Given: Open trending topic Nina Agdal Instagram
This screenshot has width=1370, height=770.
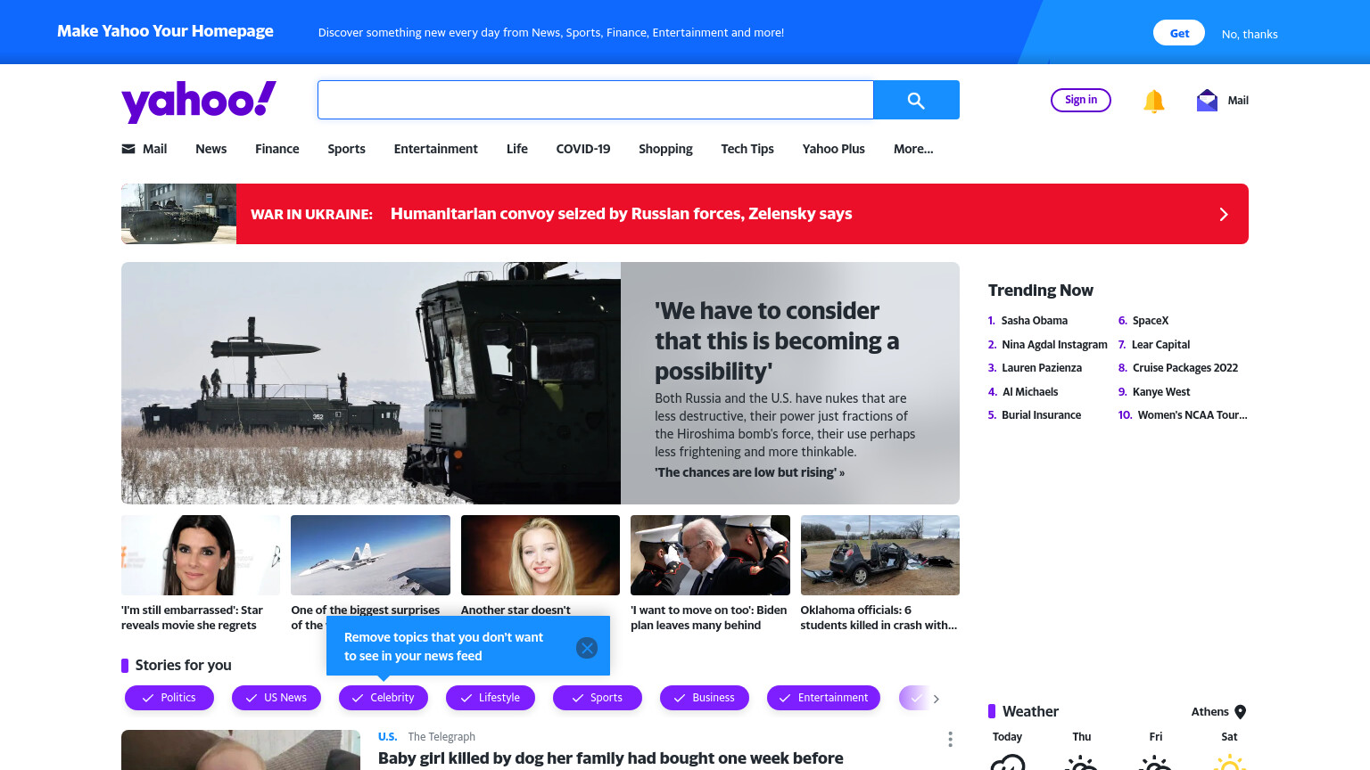Looking at the screenshot, I should pos(1054,345).
